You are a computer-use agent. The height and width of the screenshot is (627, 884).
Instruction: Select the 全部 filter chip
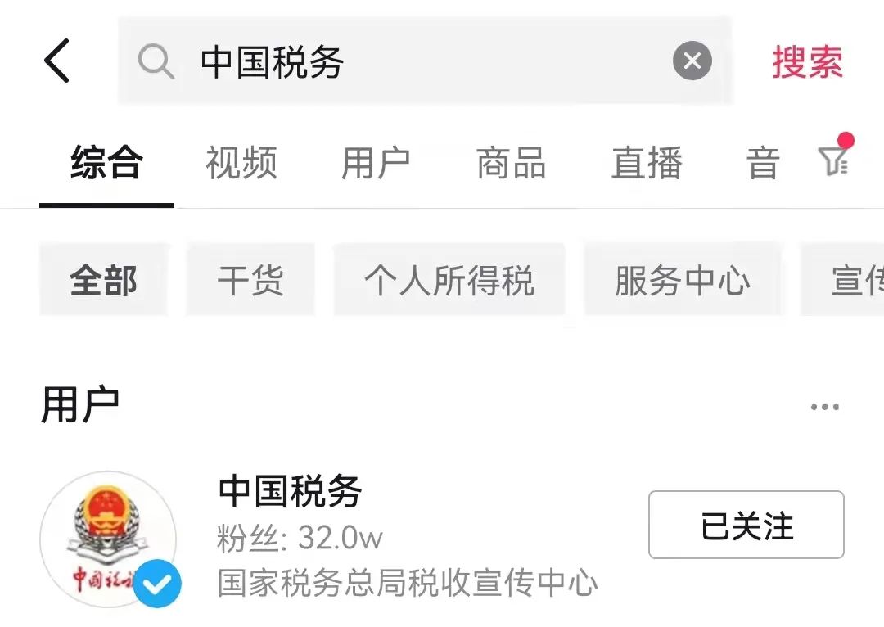(104, 280)
